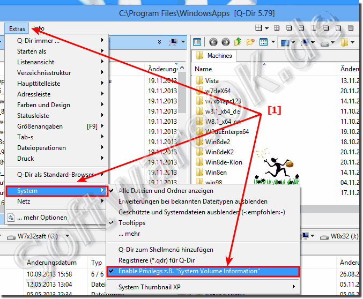
Task: Open layout dropdown arrow next to four-pane icon
Action: 266,28
